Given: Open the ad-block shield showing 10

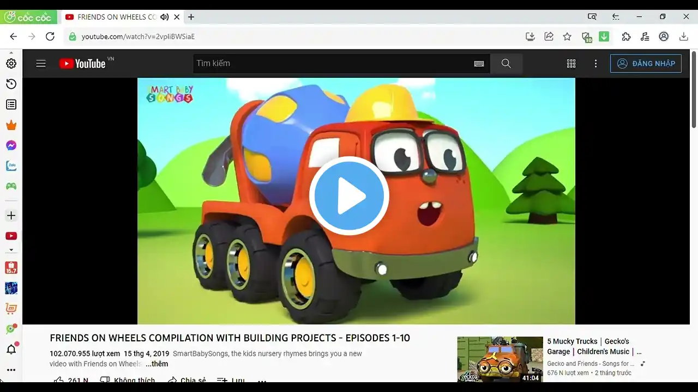Looking at the screenshot, I should point(587,37).
